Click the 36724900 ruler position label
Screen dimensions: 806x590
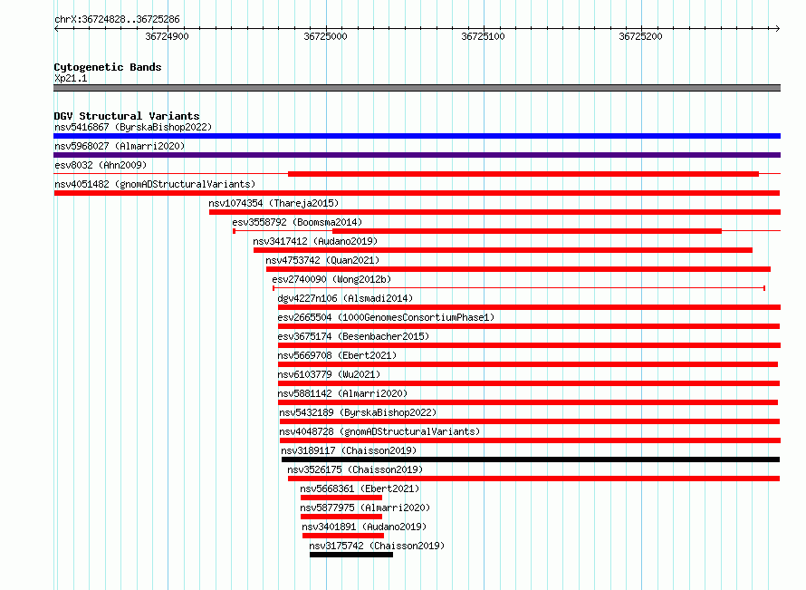coord(167,36)
